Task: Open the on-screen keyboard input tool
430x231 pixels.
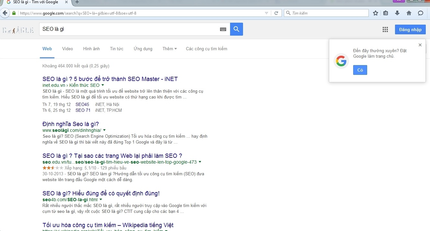Action: click(223, 29)
